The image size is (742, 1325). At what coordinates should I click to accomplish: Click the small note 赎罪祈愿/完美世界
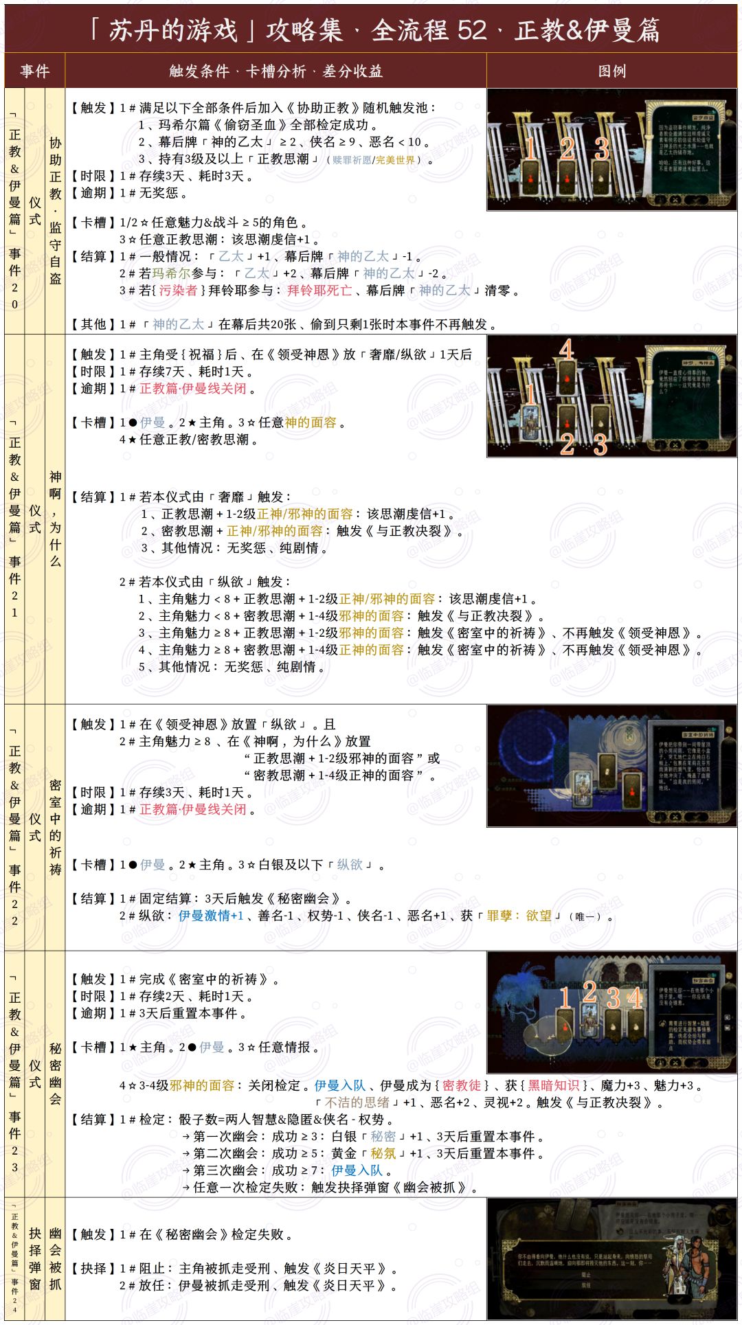[x=374, y=160]
